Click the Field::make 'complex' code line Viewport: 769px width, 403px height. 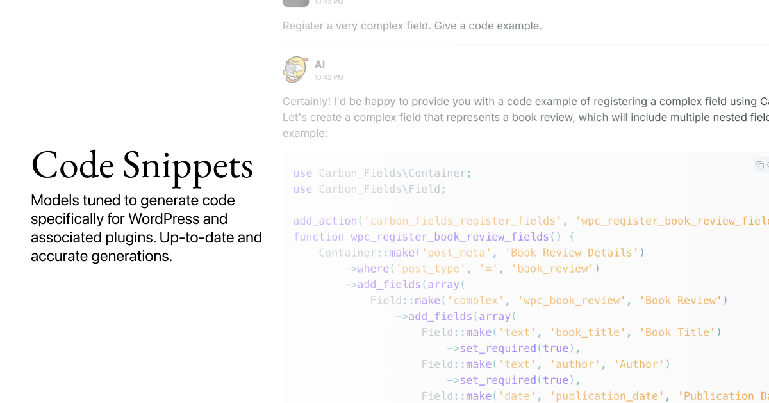click(x=549, y=301)
